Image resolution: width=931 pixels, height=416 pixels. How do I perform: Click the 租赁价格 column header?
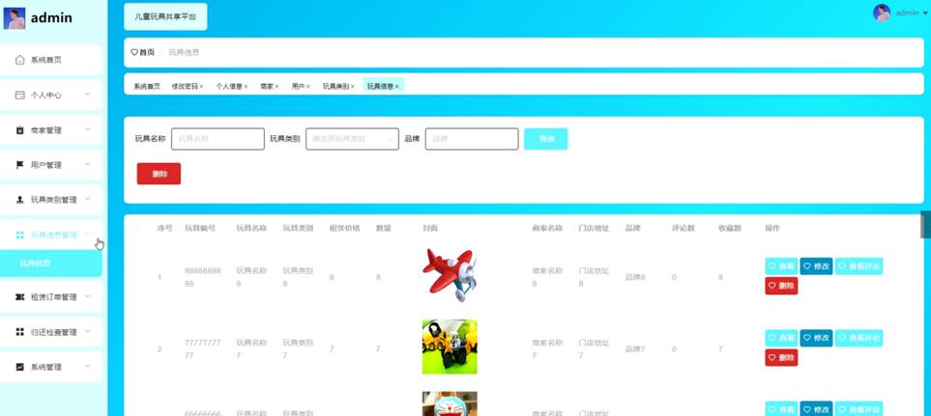344,228
